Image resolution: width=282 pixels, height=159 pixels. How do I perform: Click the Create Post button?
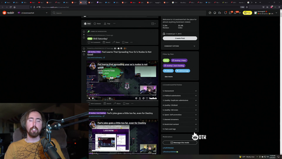(180, 38)
